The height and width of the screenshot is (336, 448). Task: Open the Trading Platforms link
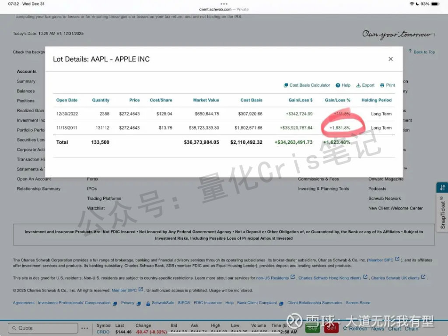(104, 198)
